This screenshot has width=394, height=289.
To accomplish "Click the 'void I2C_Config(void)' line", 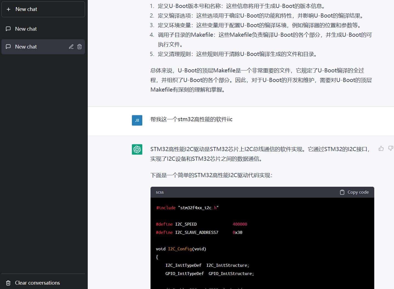I will pos(181,249).
